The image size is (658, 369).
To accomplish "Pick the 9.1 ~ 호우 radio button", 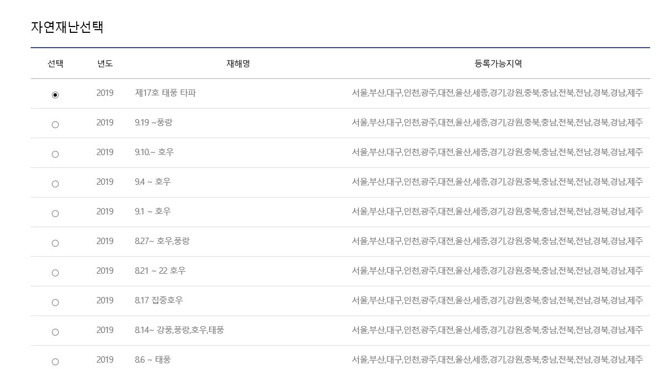I will tap(55, 213).
